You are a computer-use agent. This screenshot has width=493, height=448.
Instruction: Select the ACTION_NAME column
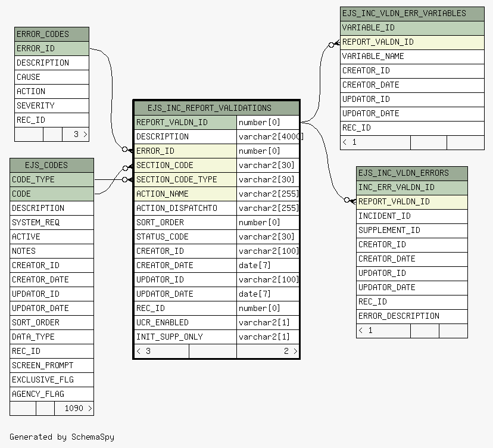[x=185, y=194]
